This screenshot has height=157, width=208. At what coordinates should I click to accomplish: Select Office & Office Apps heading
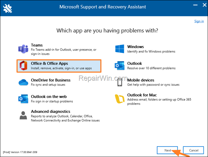click(49, 64)
